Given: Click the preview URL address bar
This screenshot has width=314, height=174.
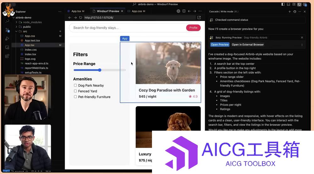Looking at the screenshot, I should (140, 18).
